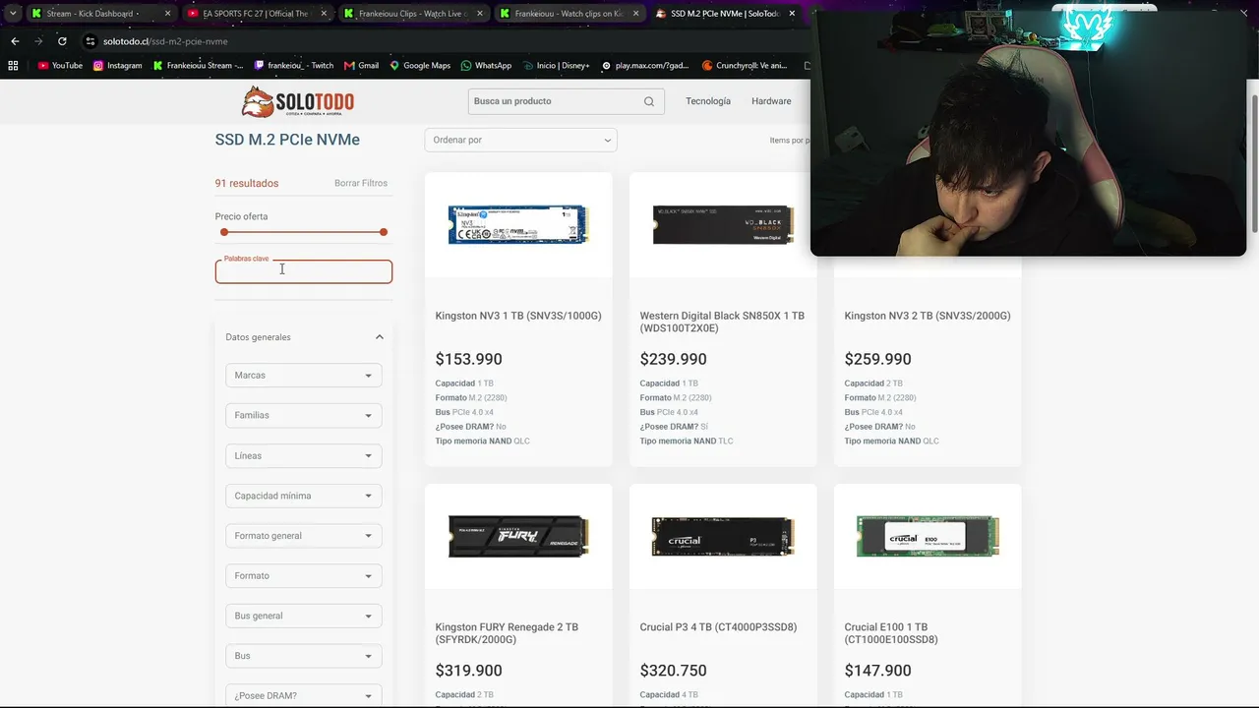Open the WhatsApp bookmark
Screen dimensions: 1259x708
click(486, 66)
